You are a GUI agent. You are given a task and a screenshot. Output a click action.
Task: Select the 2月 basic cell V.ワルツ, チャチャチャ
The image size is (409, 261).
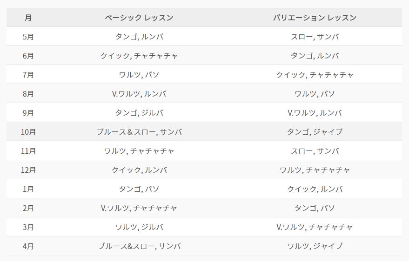click(x=139, y=208)
